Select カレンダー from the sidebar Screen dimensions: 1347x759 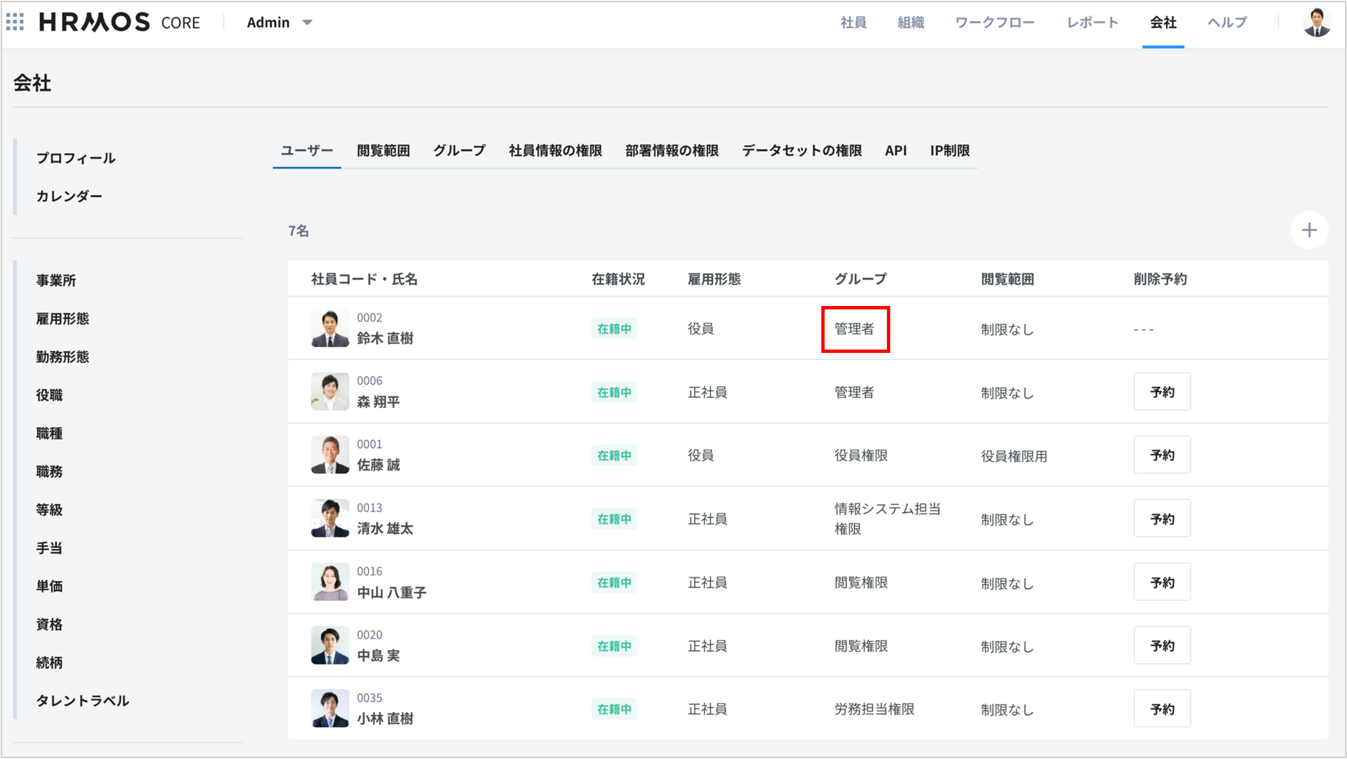click(69, 196)
